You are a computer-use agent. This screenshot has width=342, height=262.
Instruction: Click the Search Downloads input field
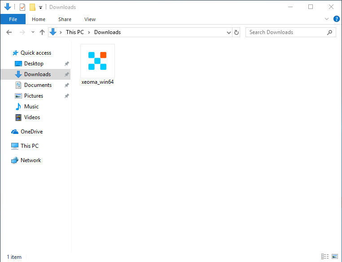click(285, 32)
